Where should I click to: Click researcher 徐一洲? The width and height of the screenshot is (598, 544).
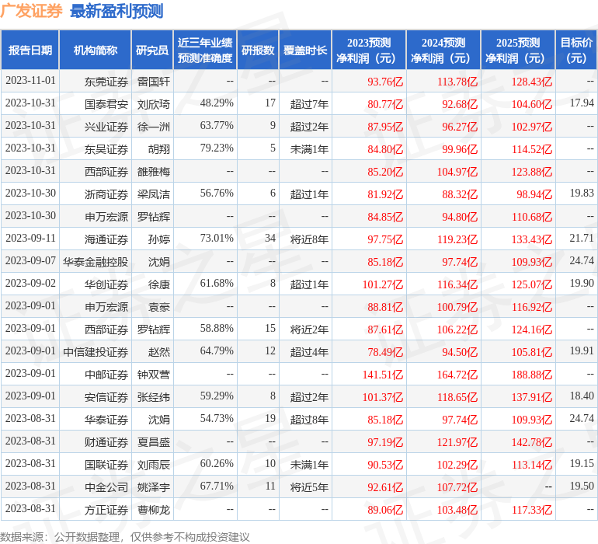pyautogui.click(x=153, y=127)
